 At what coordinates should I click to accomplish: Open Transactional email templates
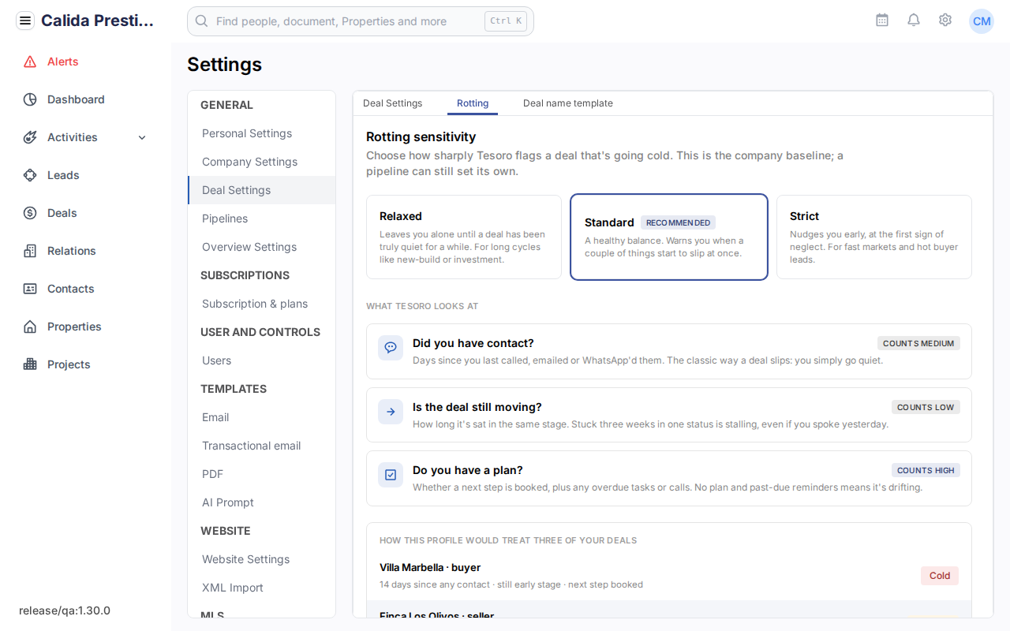pyautogui.click(x=262, y=446)
